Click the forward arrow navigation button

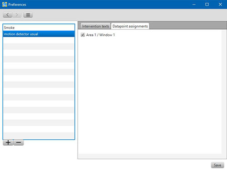17,15
